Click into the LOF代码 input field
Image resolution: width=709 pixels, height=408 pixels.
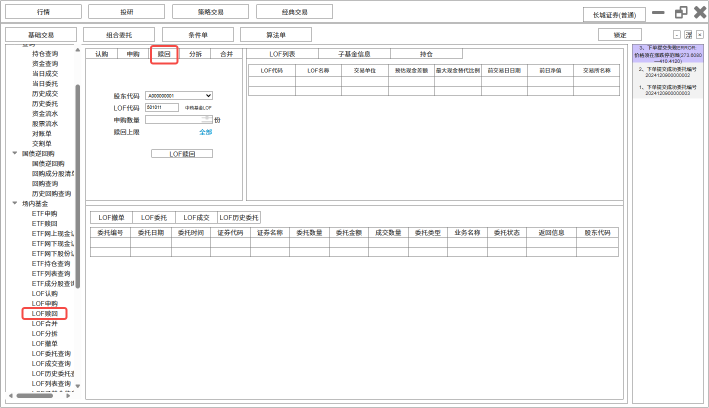pos(161,107)
